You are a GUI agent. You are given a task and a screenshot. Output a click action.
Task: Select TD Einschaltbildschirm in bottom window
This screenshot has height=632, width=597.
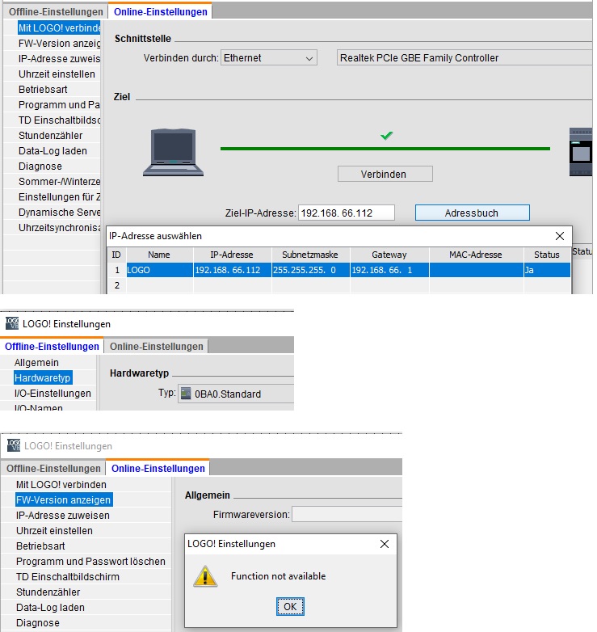click(68, 576)
